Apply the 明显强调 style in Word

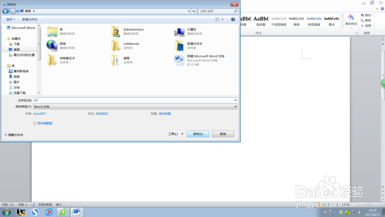point(314,21)
